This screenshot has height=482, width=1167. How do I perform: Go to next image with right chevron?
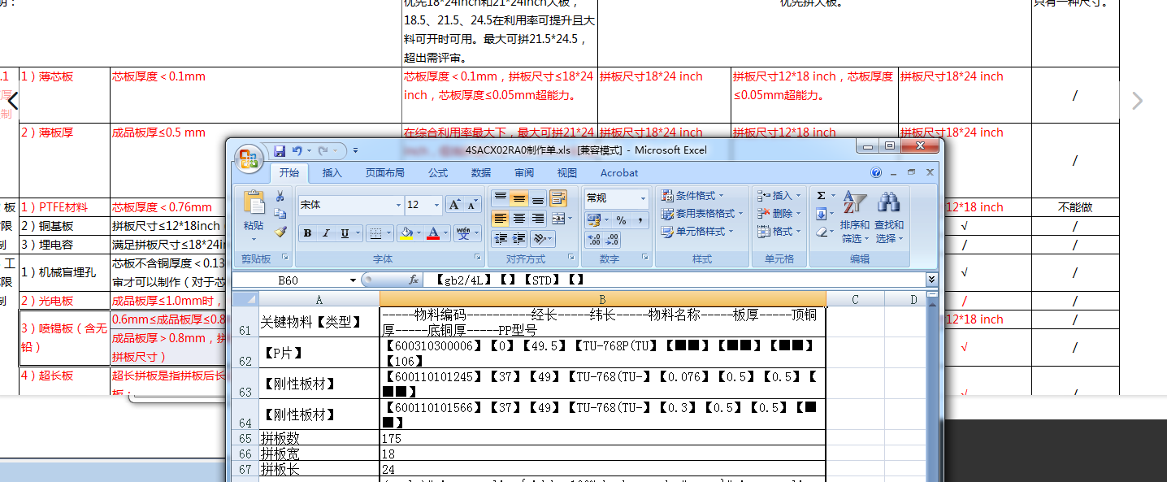coord(1138,101)
